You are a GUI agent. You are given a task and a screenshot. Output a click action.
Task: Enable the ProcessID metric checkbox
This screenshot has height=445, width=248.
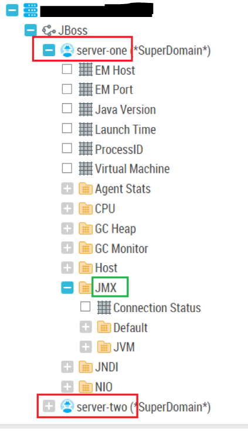pyautogui.click(x=67, y=148)
